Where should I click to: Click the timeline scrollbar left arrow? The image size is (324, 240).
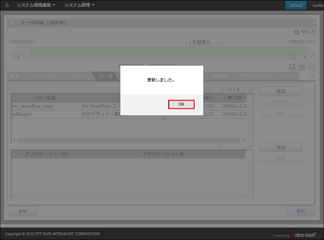pos(18,57)
